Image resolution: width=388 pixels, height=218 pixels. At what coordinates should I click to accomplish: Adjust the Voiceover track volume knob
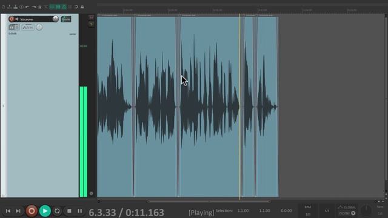55,19
